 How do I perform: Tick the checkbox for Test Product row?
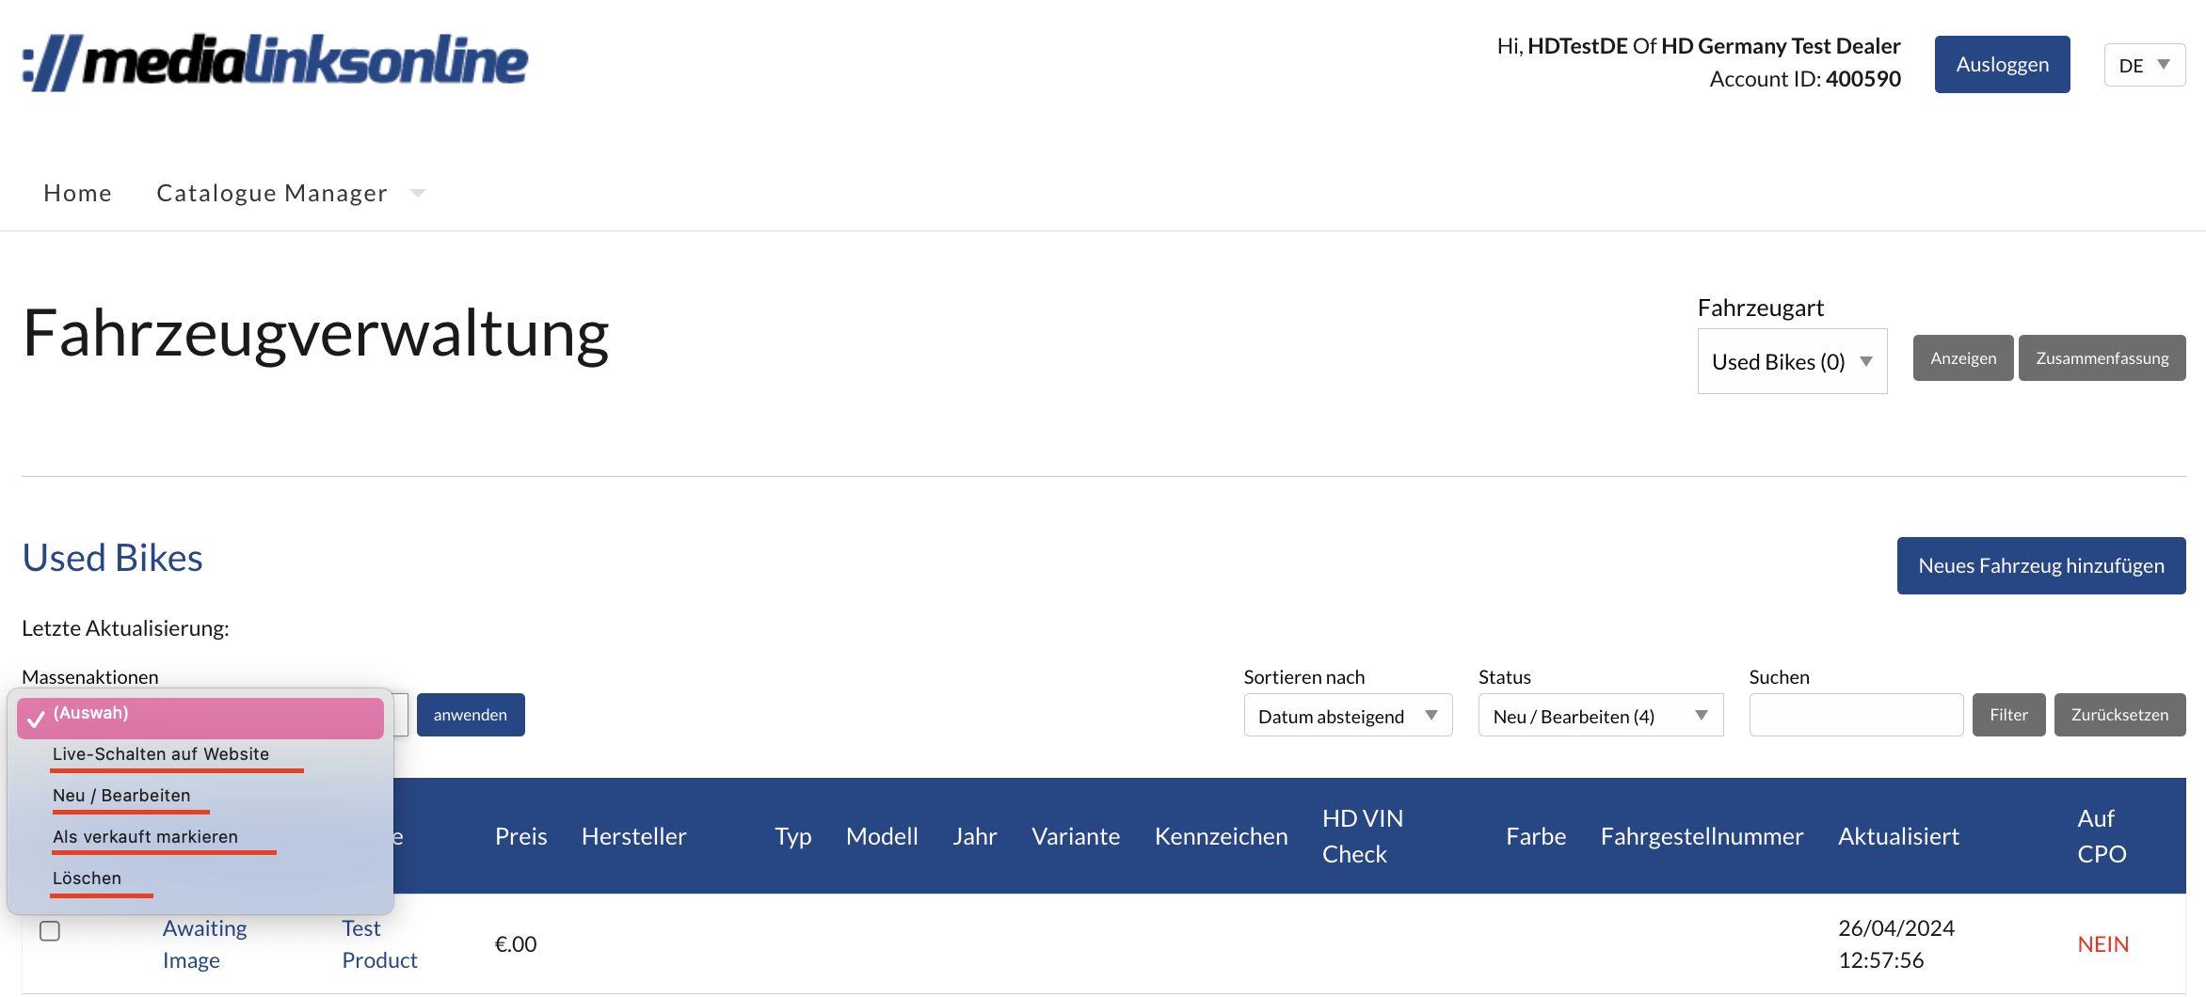(x=50, y=930)
